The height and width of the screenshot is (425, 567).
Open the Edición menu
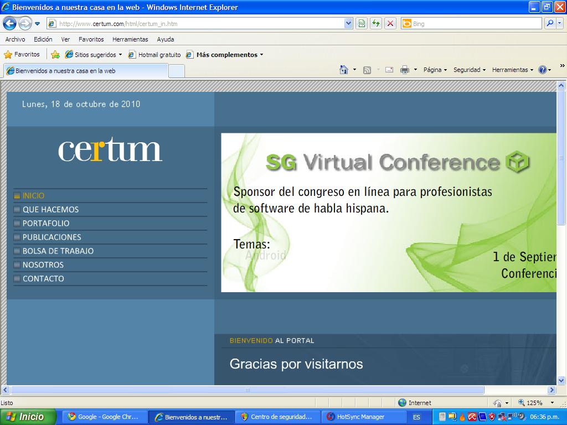click(x=43, y=39)
